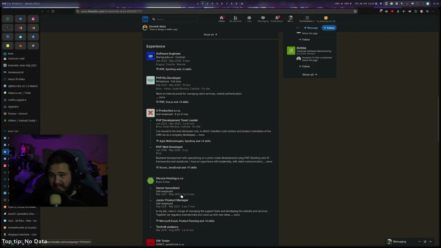
Task: Switch to the NotebookLM tab
Action: pyautogui.click(x=20, y=72)
